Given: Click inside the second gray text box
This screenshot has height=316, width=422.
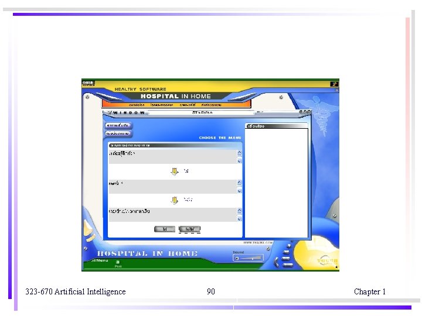Looking at the screenshot, I should coord(172,187).
